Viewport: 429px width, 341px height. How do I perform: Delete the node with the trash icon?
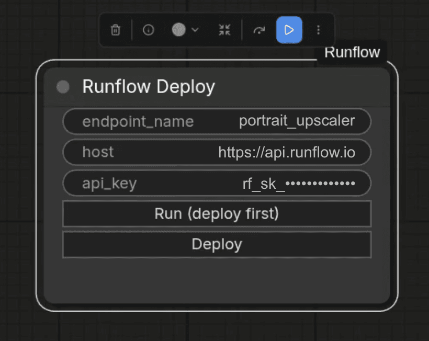[x=116, y=30]
